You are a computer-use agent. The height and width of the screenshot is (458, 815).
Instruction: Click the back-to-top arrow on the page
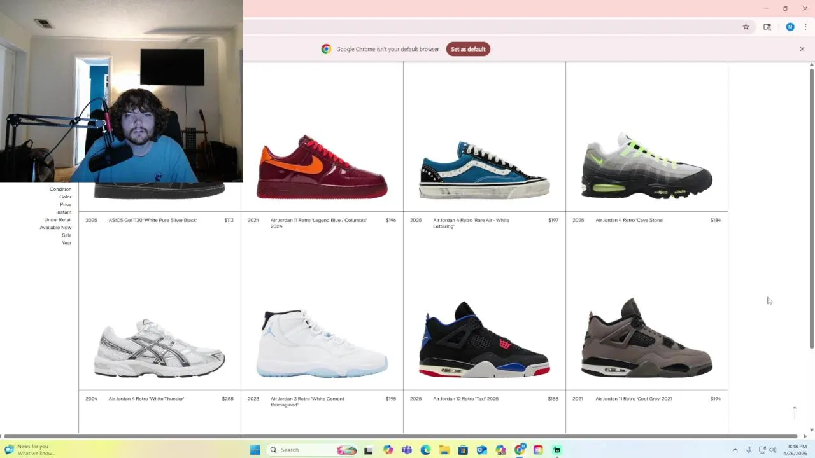[795, 412]
